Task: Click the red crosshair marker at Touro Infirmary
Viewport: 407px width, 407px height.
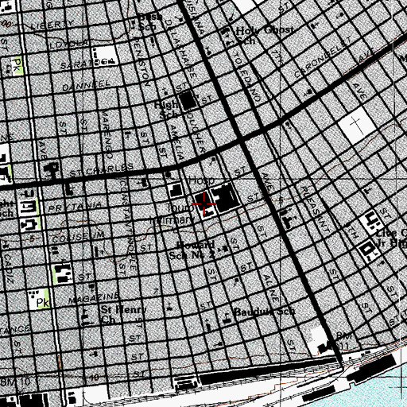Action: [203, 203]
